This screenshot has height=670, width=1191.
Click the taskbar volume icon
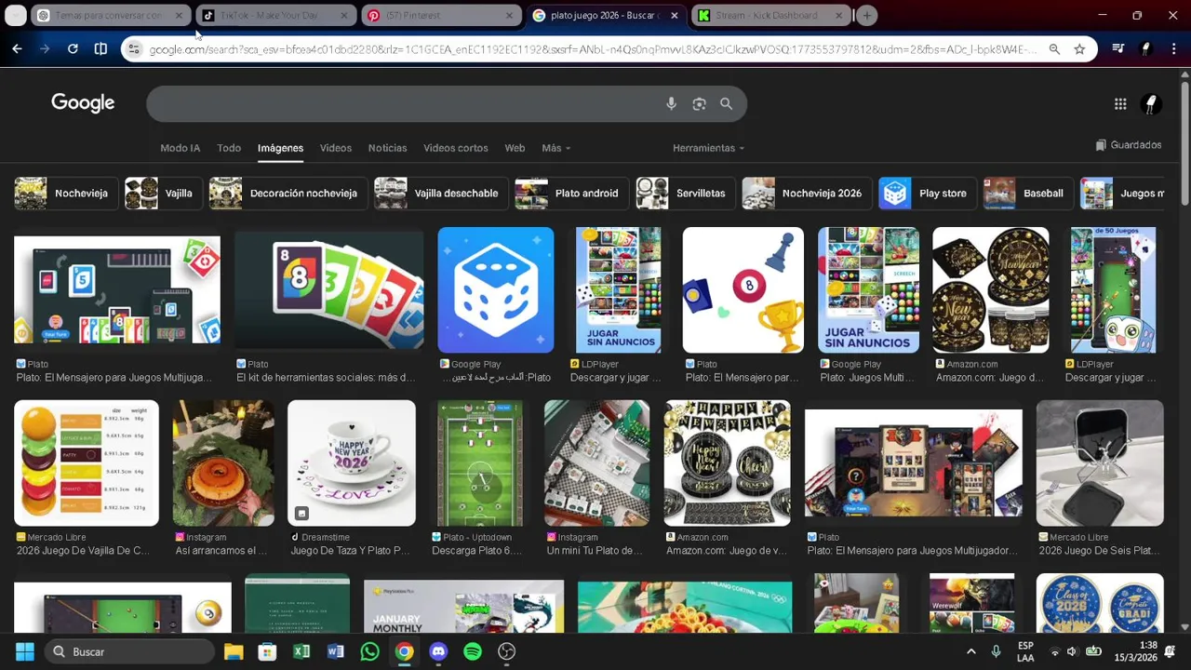(1072, 651)
